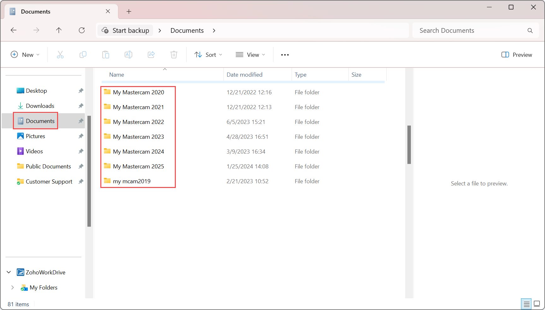Click Documents breadcrumb in address bar

(187, 31)
